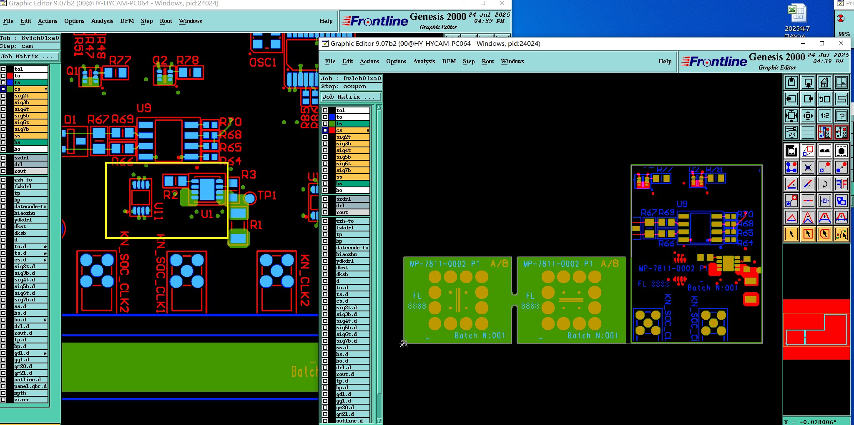The image size is (854, 425).
Task: Click the 1:2 zoom ratio icon
Action: 824,116
